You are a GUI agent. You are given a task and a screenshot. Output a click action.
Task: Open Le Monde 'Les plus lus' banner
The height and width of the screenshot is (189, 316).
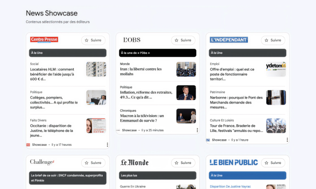(158, 175)
